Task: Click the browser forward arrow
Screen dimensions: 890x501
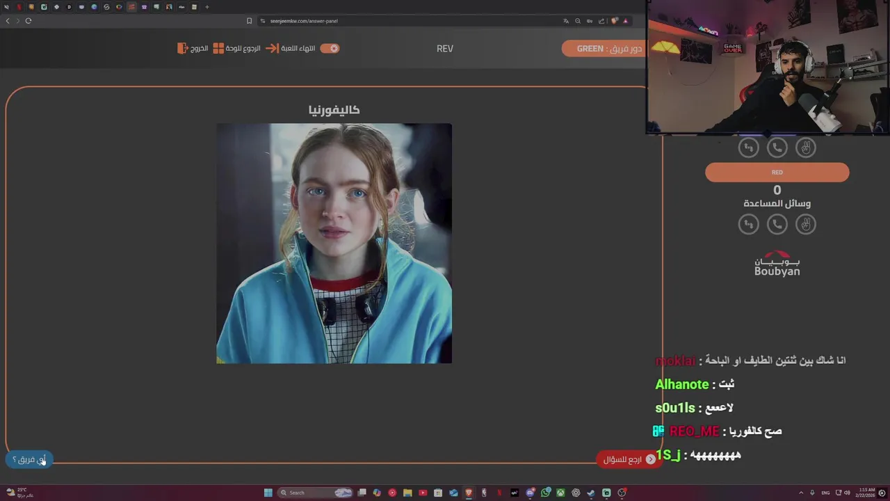Action: (x=18, y=21)
